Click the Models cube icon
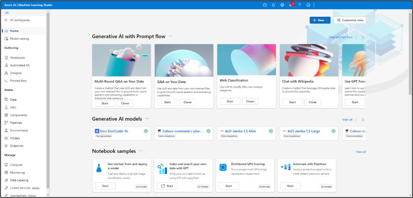The width and height of the screenshot is (413, 198). tap(6, 138)
